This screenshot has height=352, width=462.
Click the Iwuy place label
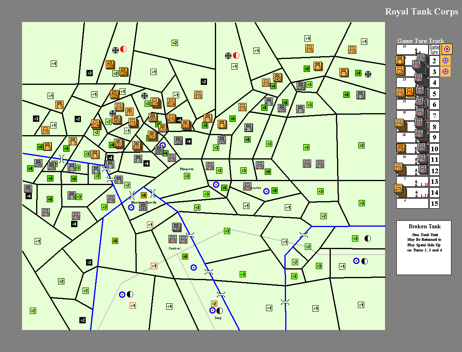(x=218, y=318)
